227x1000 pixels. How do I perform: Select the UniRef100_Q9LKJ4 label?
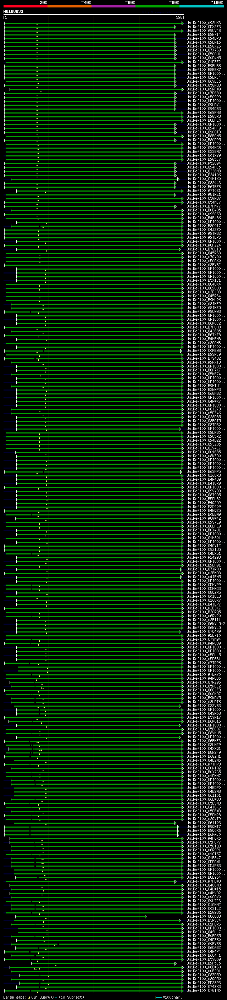204,78
